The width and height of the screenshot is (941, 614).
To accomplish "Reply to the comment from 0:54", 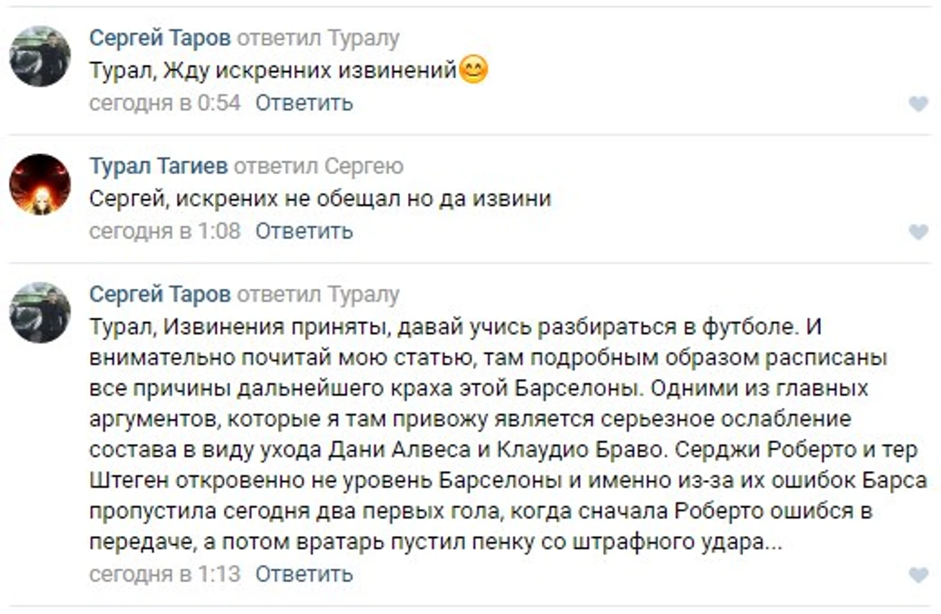I will (304, 103).
